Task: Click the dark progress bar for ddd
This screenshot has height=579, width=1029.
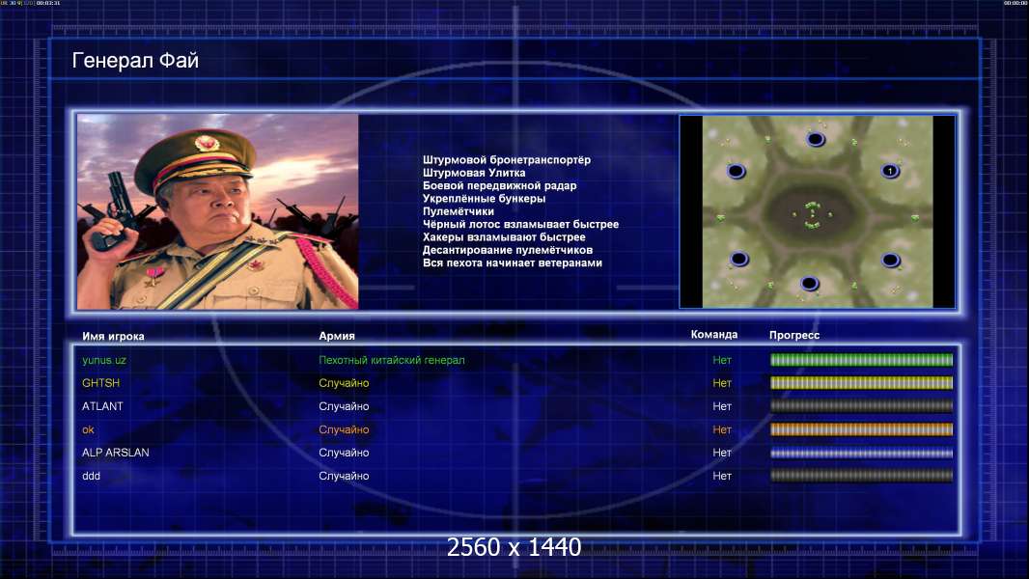Action: tap(861, 476)
